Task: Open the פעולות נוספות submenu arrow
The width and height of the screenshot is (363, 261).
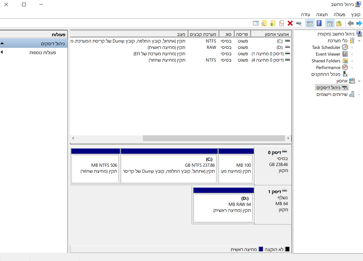Action: (x=2, y=52)
